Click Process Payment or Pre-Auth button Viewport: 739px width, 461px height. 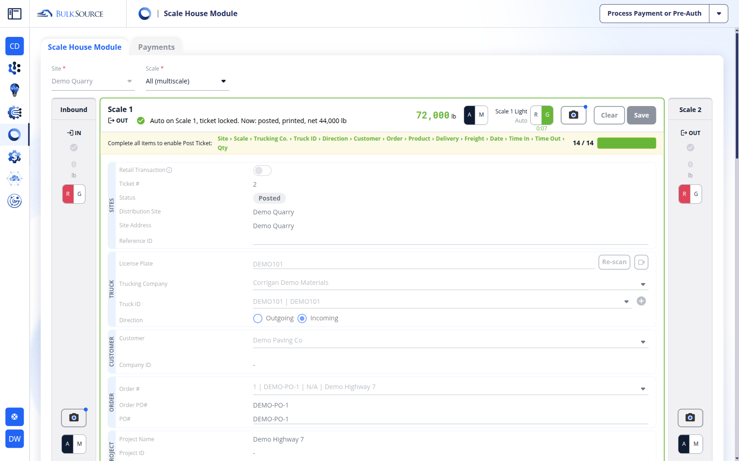[x=654, y=14]
